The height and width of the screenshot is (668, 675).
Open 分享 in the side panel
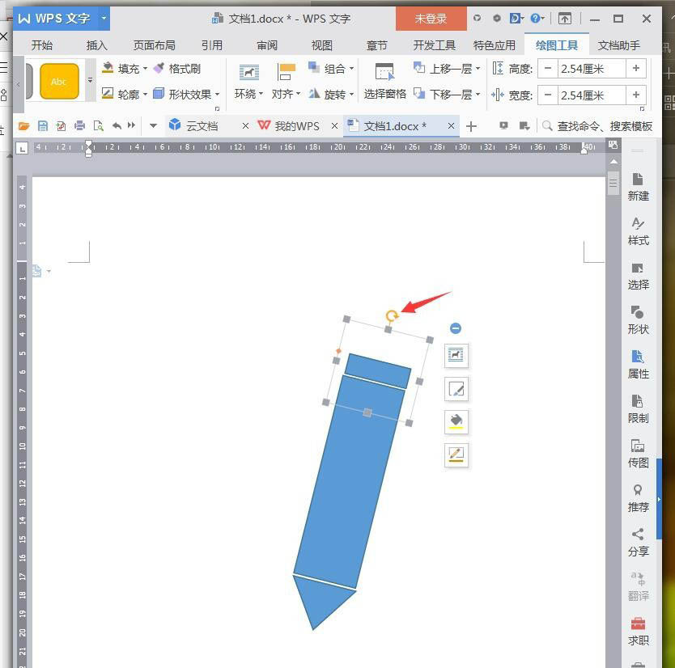(638, 543)
